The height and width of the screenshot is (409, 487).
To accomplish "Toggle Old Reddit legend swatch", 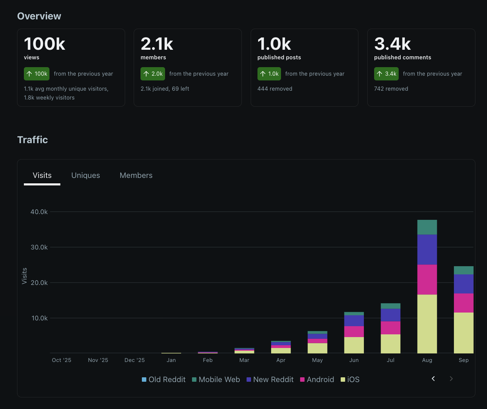I will [144, 379].
